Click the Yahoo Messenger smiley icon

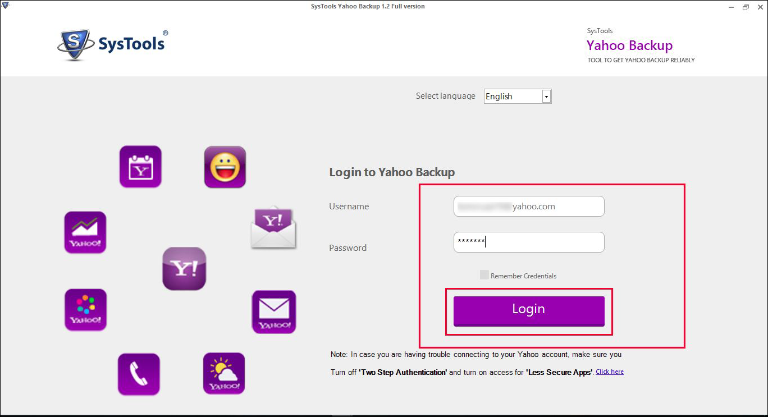225,167
